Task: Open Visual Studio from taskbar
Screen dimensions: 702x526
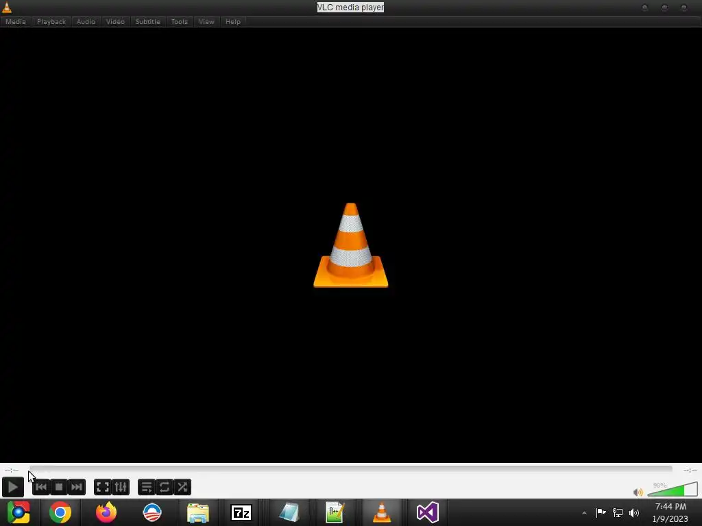Action: [428, 512]
